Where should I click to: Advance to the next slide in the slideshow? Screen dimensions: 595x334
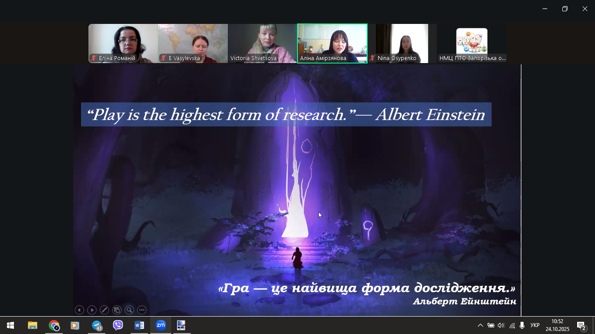(x=92, y=310)
